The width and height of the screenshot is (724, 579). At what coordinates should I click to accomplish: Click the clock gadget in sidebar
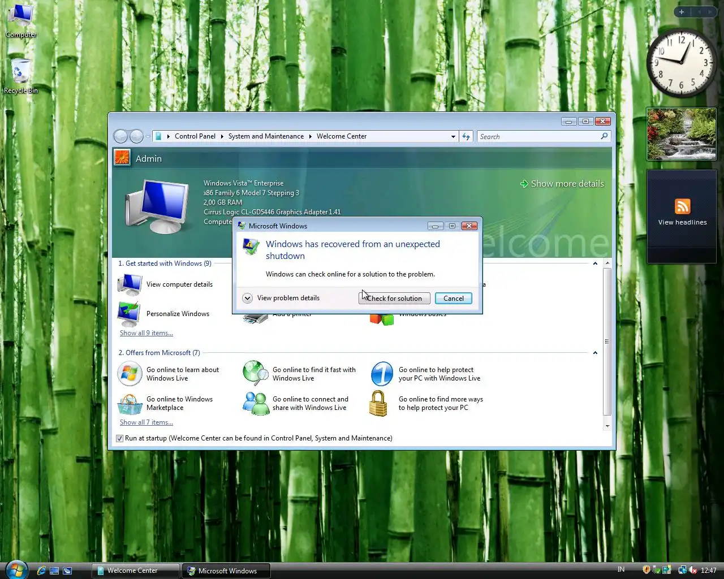coord(682,64)
